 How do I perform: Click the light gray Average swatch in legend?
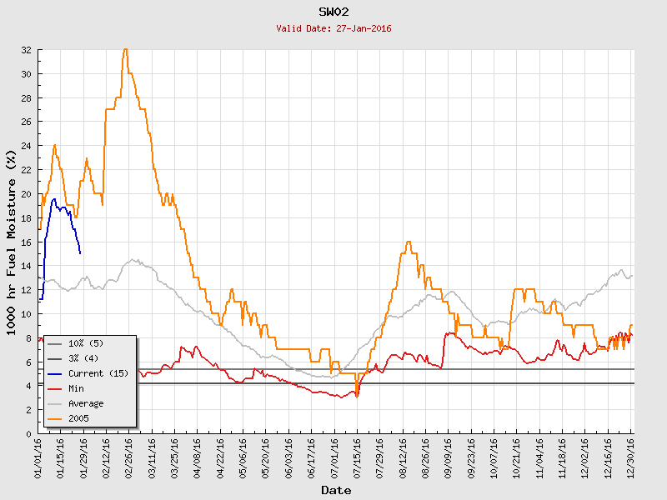tap(55, 403)
